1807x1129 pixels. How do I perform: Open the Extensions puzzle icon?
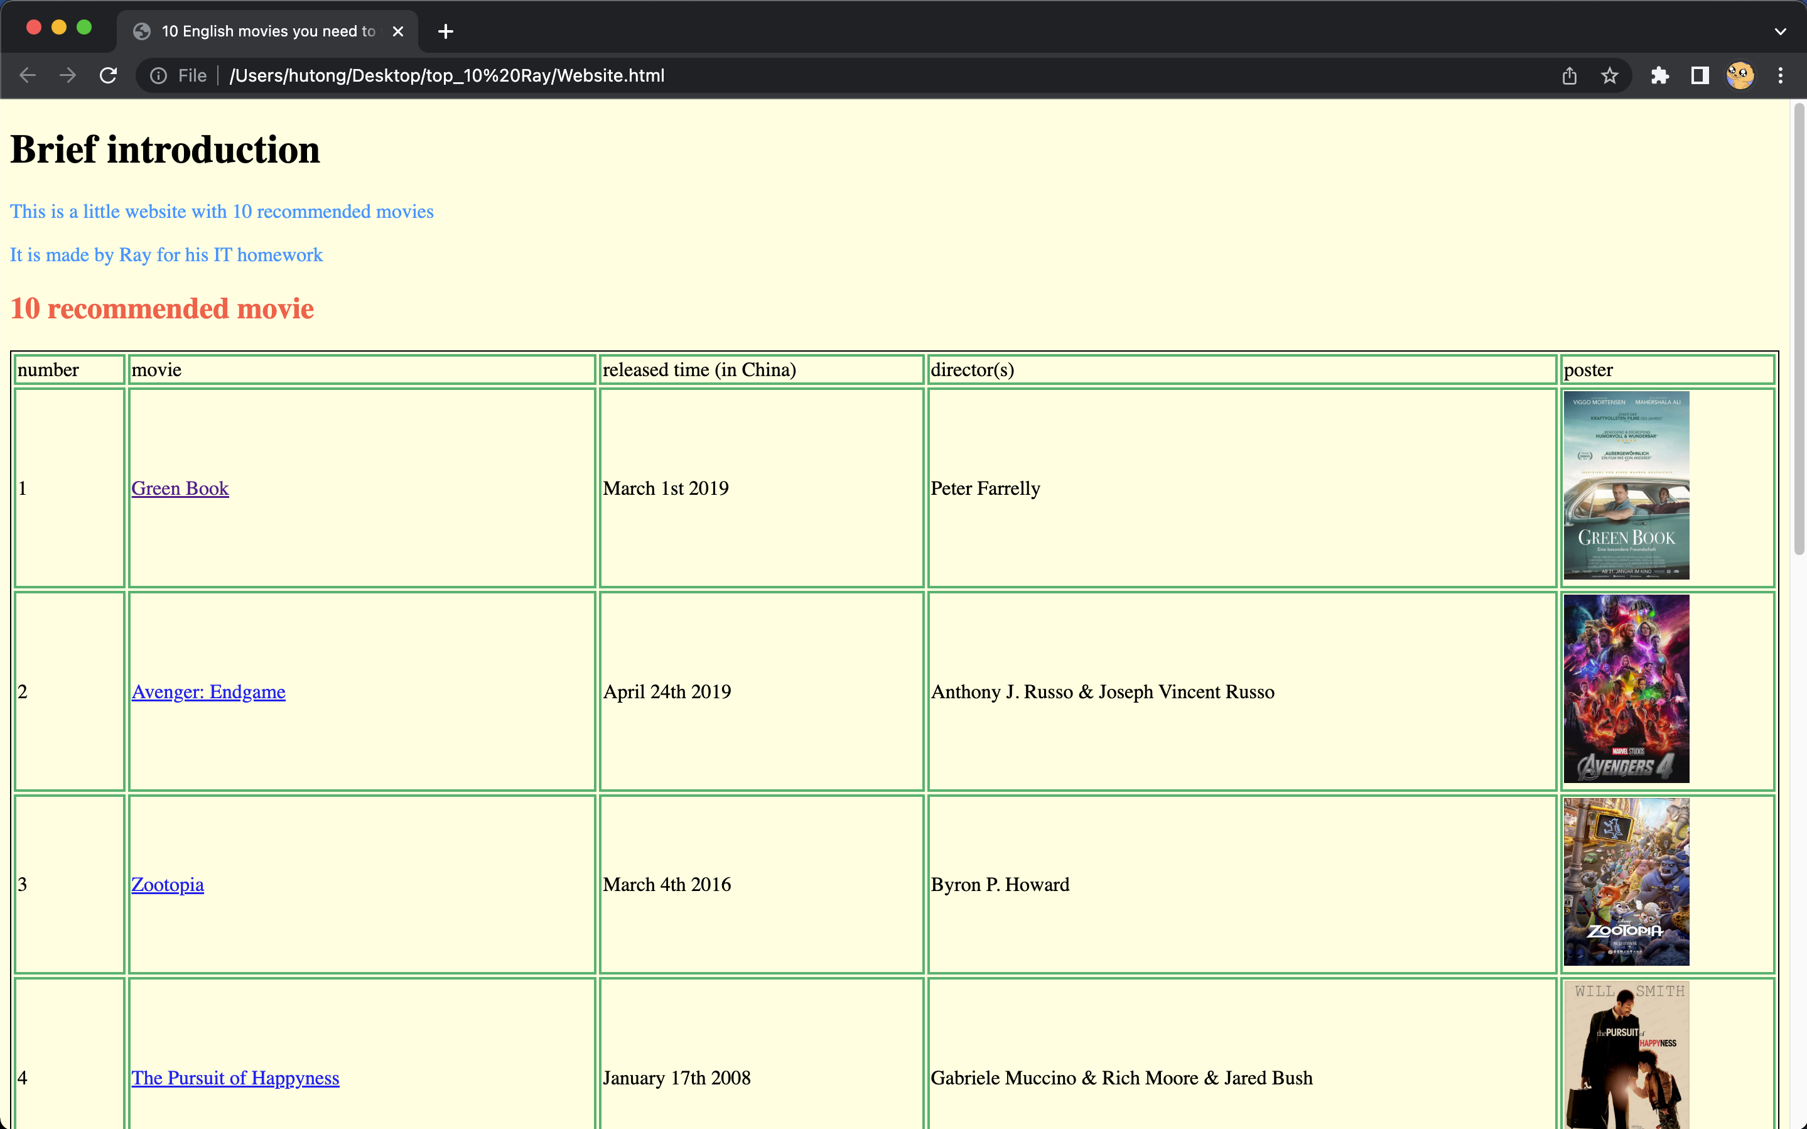(x=1659, y=75)
